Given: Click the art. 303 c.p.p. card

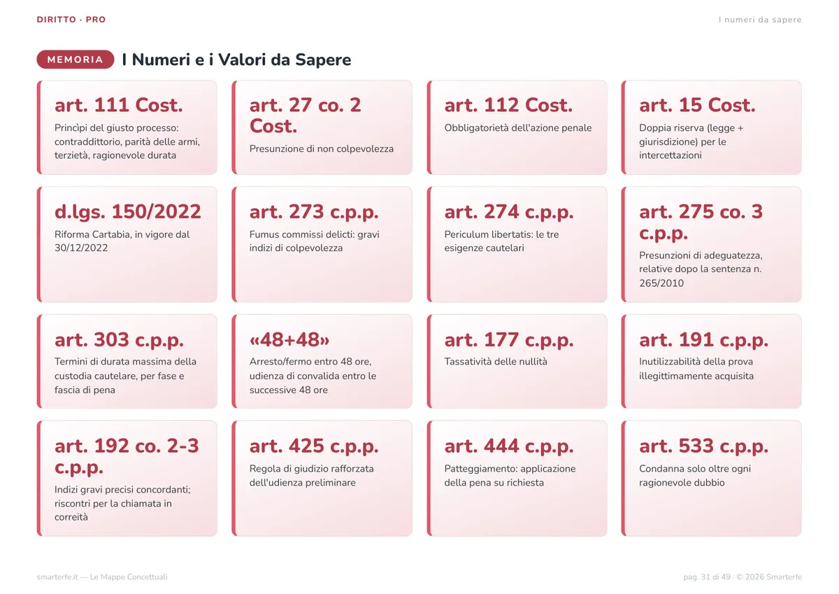Looking at the screenshot, I should pos(127,362).
